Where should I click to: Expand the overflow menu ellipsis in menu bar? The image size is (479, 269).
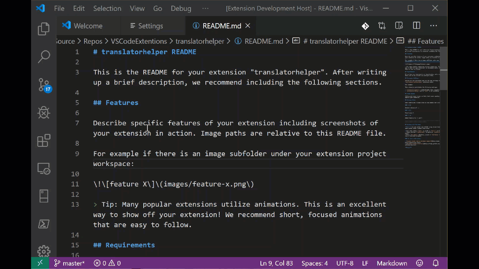[x=205, y=8]
